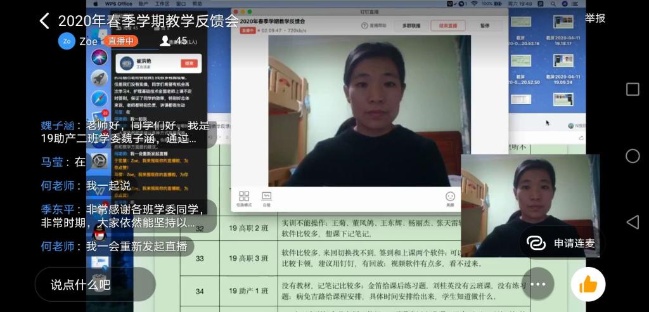Tap the 申请连麦 request mic button
649x312 pixels.
pyautogui.click(x=562, y=243)
